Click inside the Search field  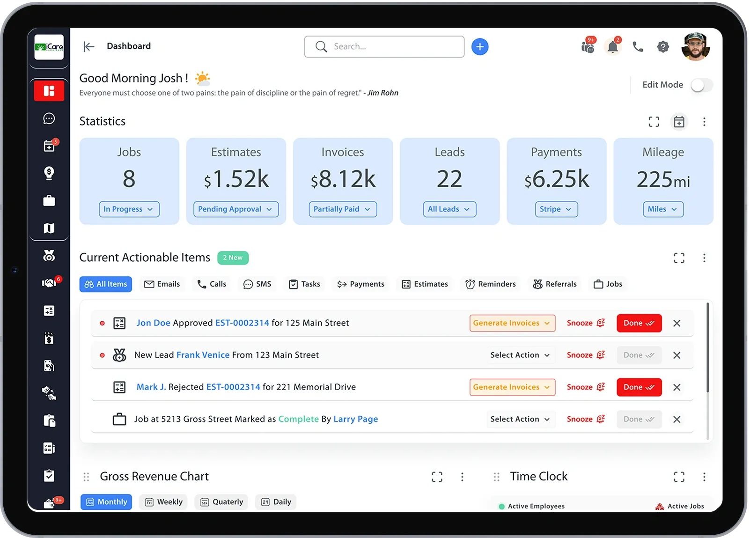[x=384, y=46]
